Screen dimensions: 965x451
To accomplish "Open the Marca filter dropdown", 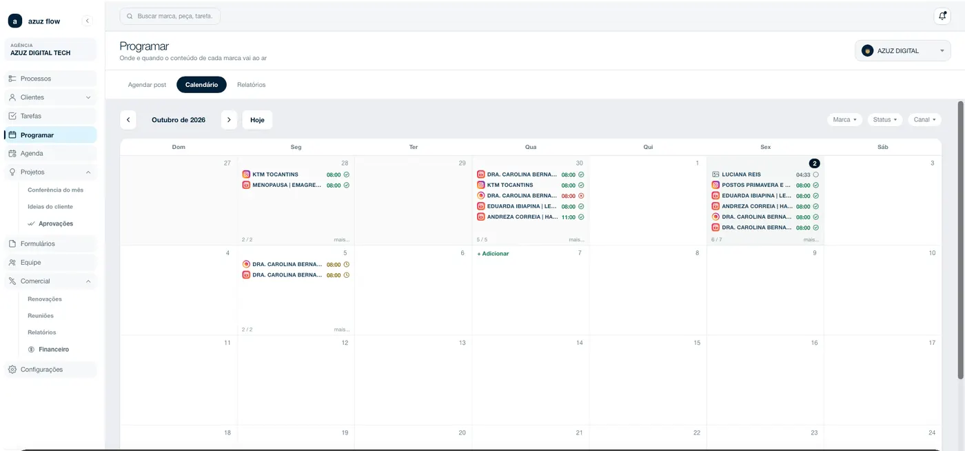I will (845, 120).
